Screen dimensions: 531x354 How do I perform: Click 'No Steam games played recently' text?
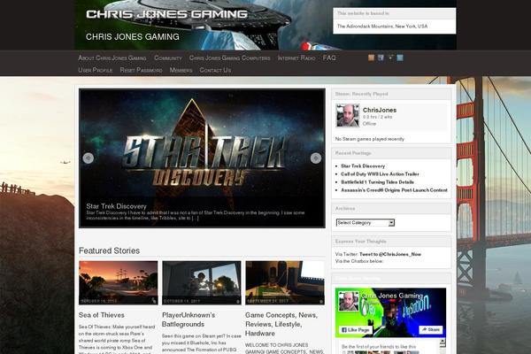369,139
